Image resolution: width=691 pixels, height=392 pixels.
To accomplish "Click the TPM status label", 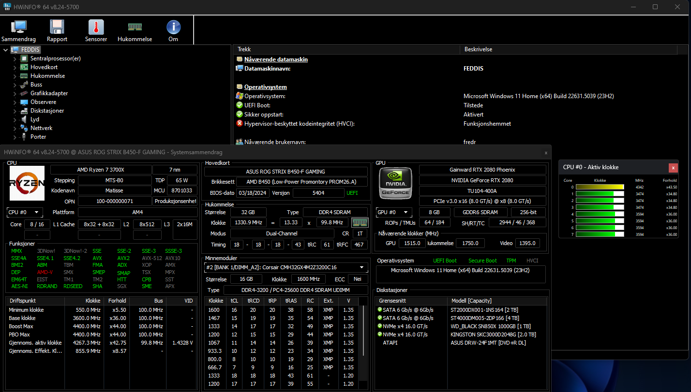I will tap(511, 261).
